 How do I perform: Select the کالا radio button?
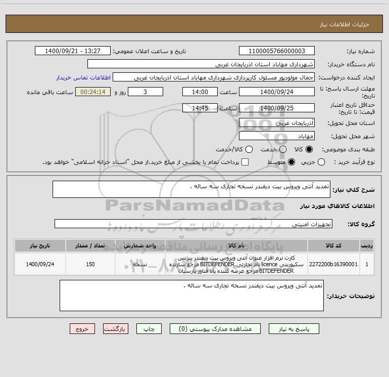[309, 149]
